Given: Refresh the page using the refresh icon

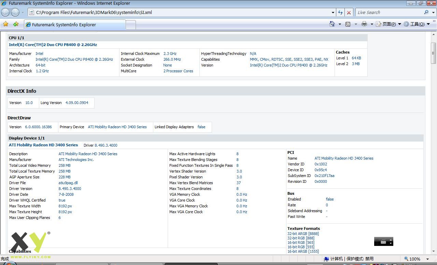Looking at the screenshot, I should pos(340,13).
